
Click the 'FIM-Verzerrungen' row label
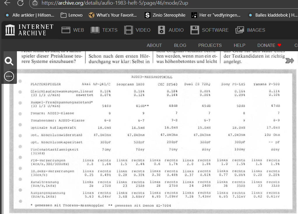pyautogui.click(x=48, y=160)
